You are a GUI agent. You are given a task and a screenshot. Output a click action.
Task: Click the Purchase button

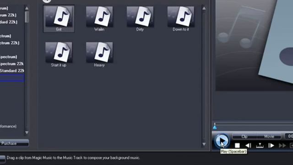[14, 143]
